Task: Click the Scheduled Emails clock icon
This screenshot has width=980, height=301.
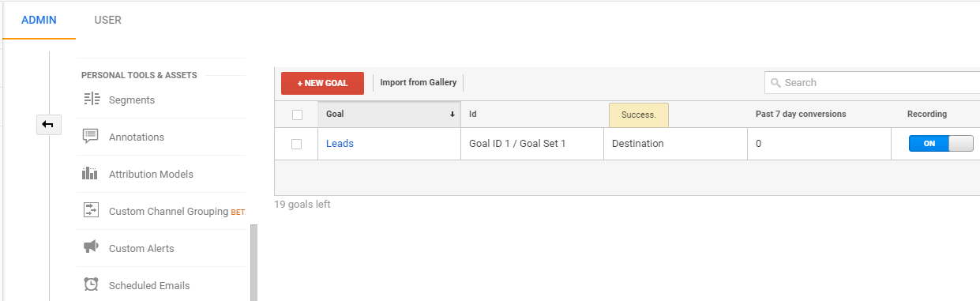Action: click(x=91, y=284)
